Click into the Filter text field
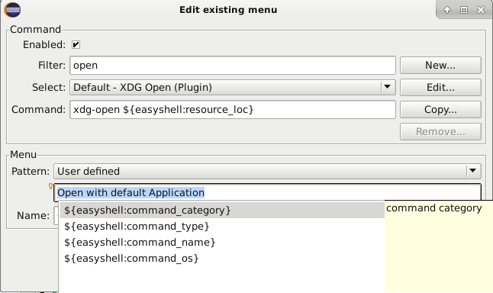This screenshot has width=493, height=293. [x=233, y=66]
